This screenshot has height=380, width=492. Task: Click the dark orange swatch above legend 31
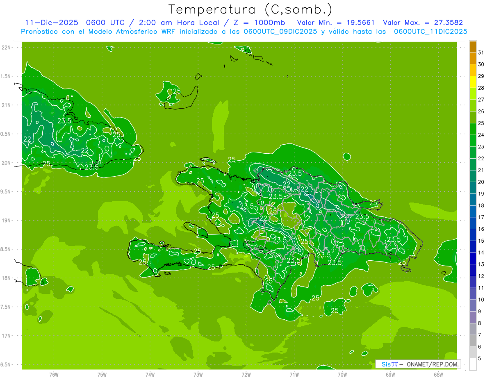point(473,47)
